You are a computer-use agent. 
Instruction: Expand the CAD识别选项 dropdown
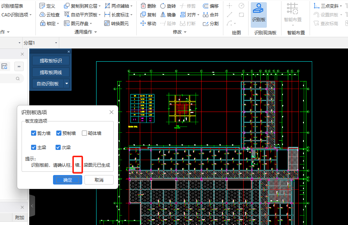tap(31, 15)
